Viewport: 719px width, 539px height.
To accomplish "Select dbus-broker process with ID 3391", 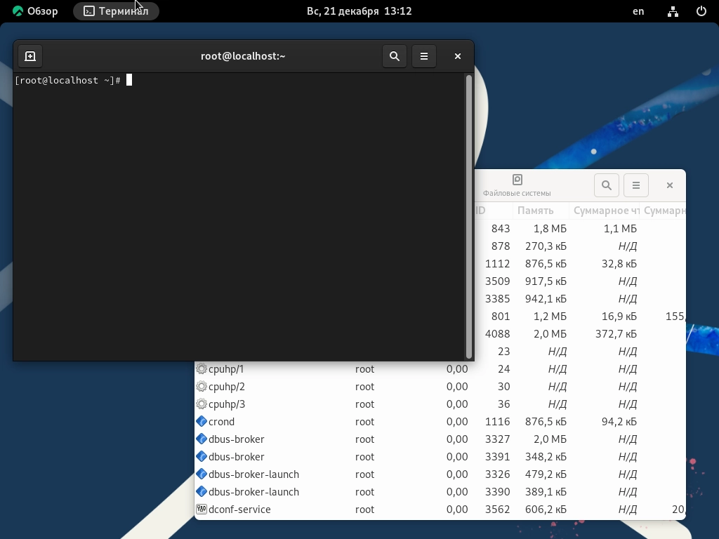I will coord(440,456).
